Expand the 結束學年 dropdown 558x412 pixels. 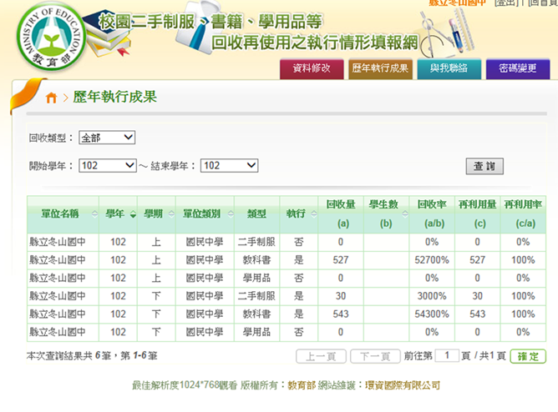(230, 166)
